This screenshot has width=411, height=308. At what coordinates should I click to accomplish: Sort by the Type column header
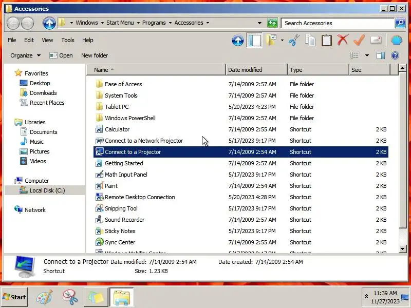318,70
